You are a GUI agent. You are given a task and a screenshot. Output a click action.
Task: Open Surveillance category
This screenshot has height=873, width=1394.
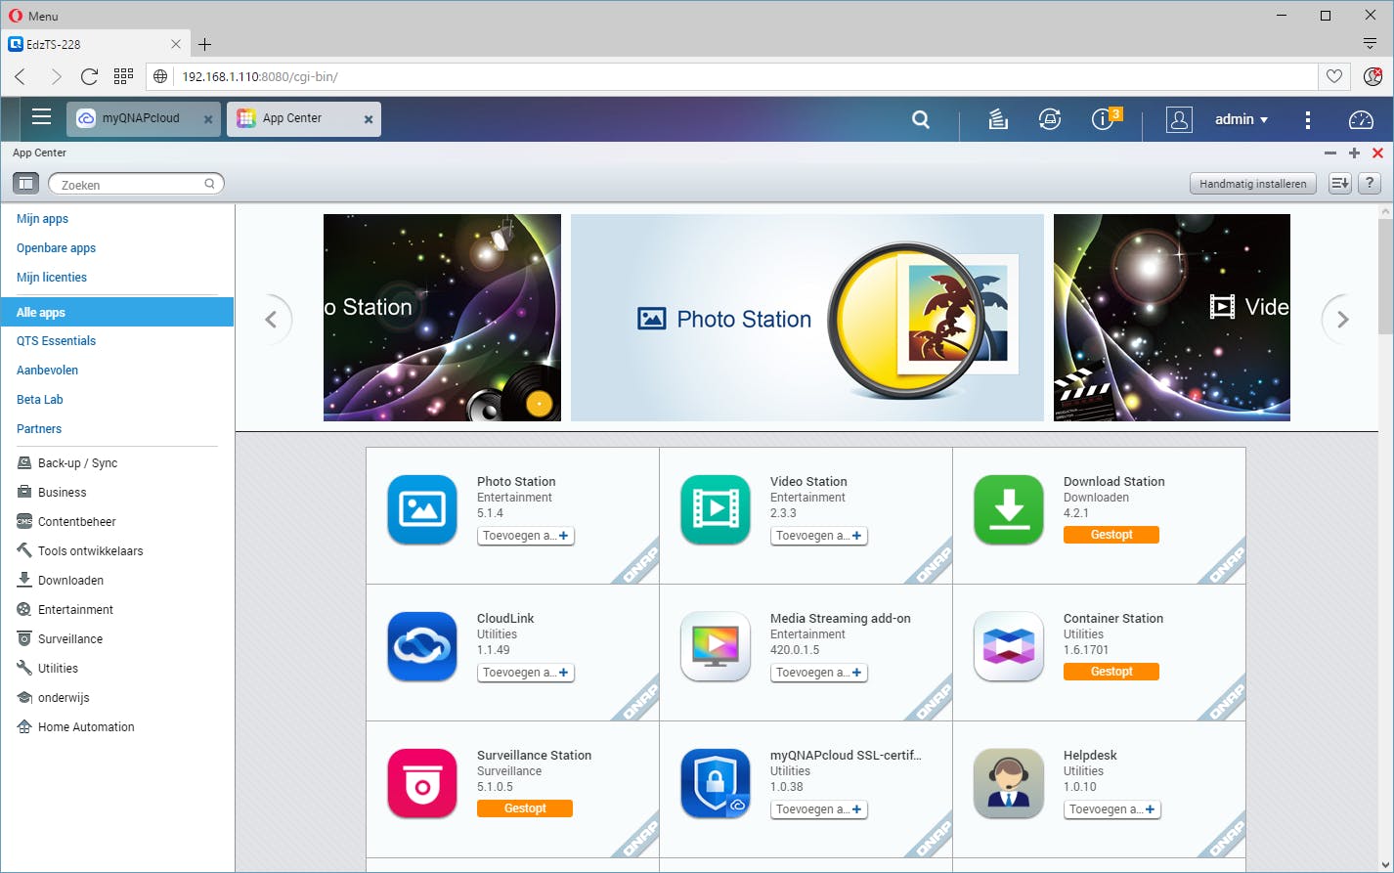pos(69,639)
